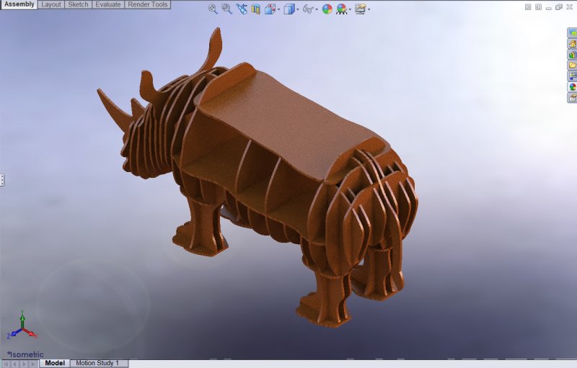
Task: Click the left panel splitter handle
Action: point(2,180)
